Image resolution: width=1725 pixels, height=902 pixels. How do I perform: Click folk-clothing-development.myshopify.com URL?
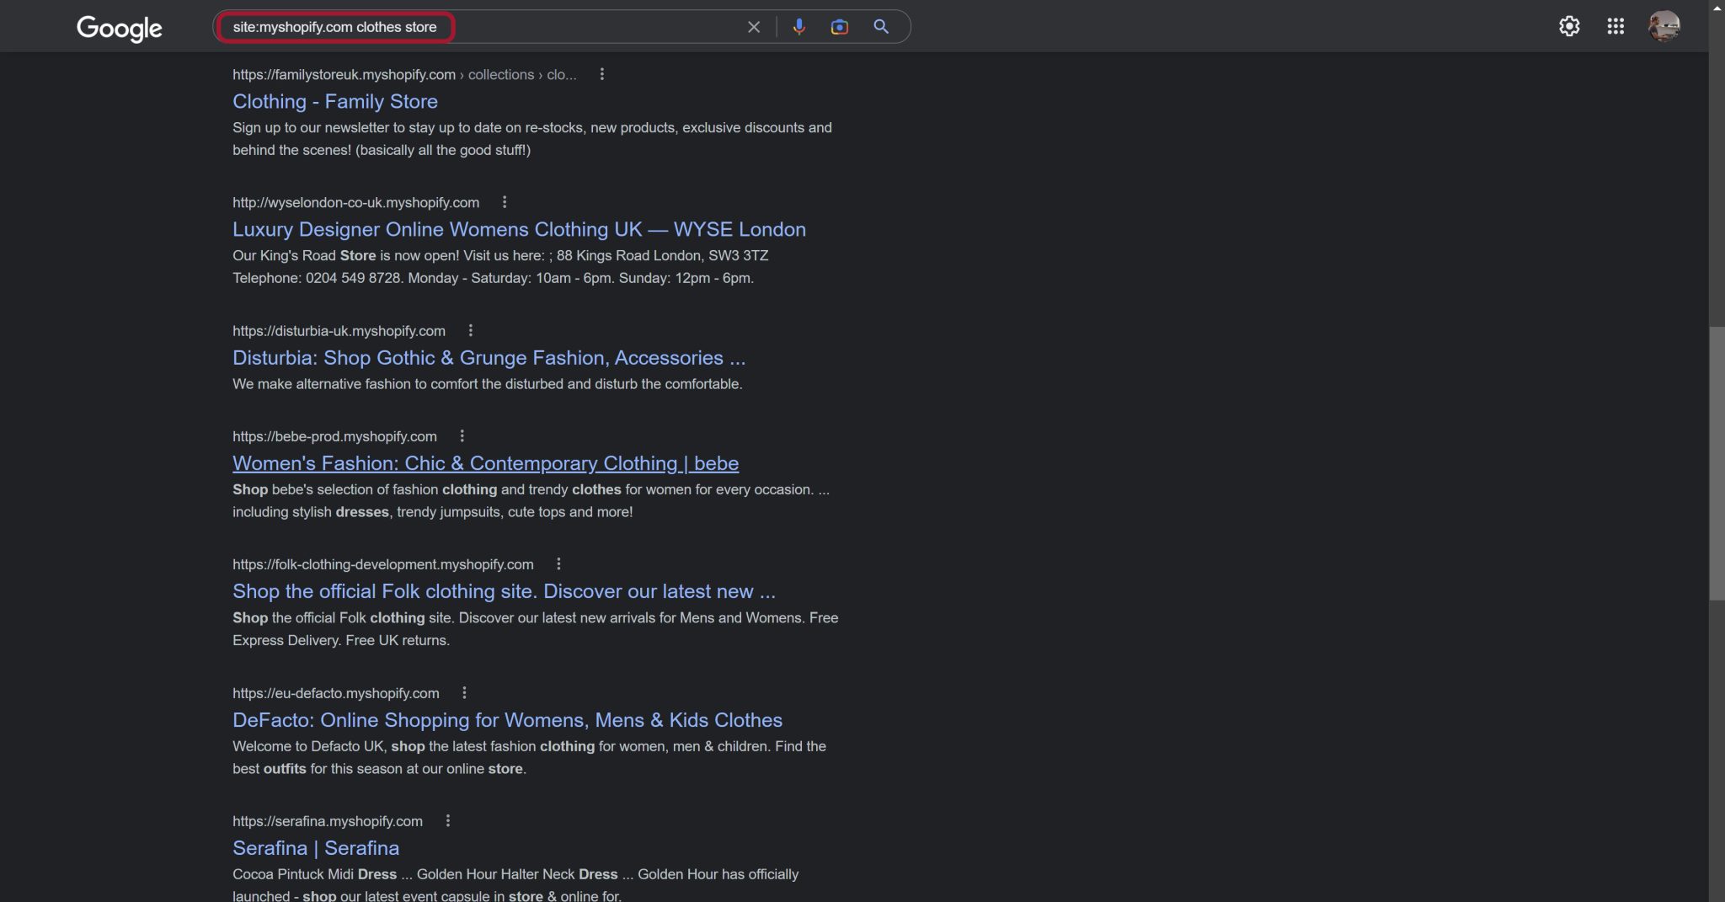point(382,564)
